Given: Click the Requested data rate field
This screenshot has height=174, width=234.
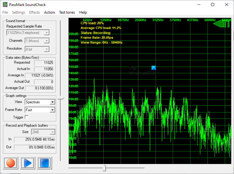Looking at the screenshot, I should pos(43,63).
